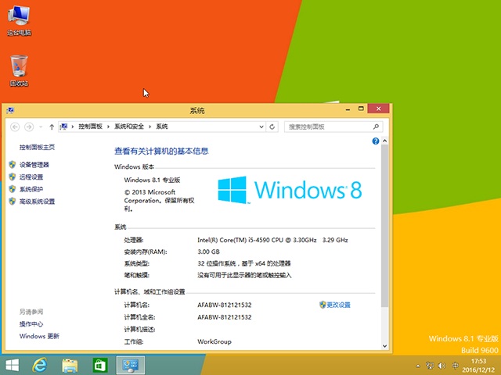Show hidden tray icons arrow
The height and width of the screenshot is (375, 501).
[x=418, y=366]
